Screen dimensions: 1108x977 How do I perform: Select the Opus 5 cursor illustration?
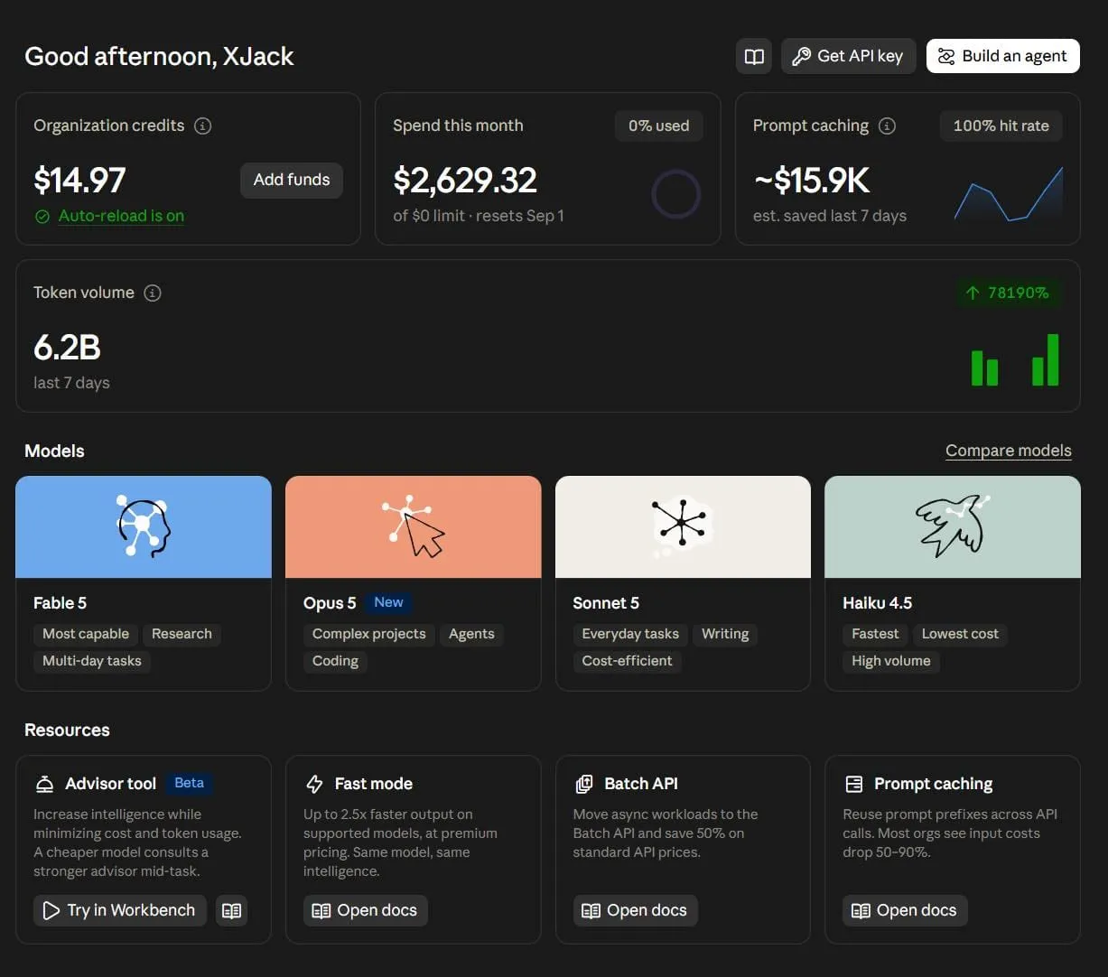414,526
